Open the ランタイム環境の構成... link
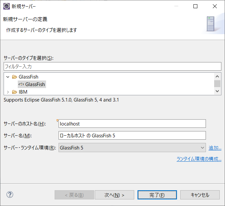Image resolution: width=225 pixels, height=206 pixels. pos(199,159)
